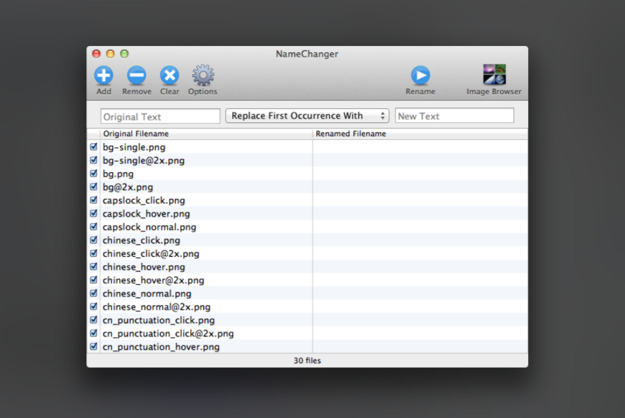Viewport: 625px width, 418px height.
Task: Open the Image Browser icon
Action: [x=494, y=75]
